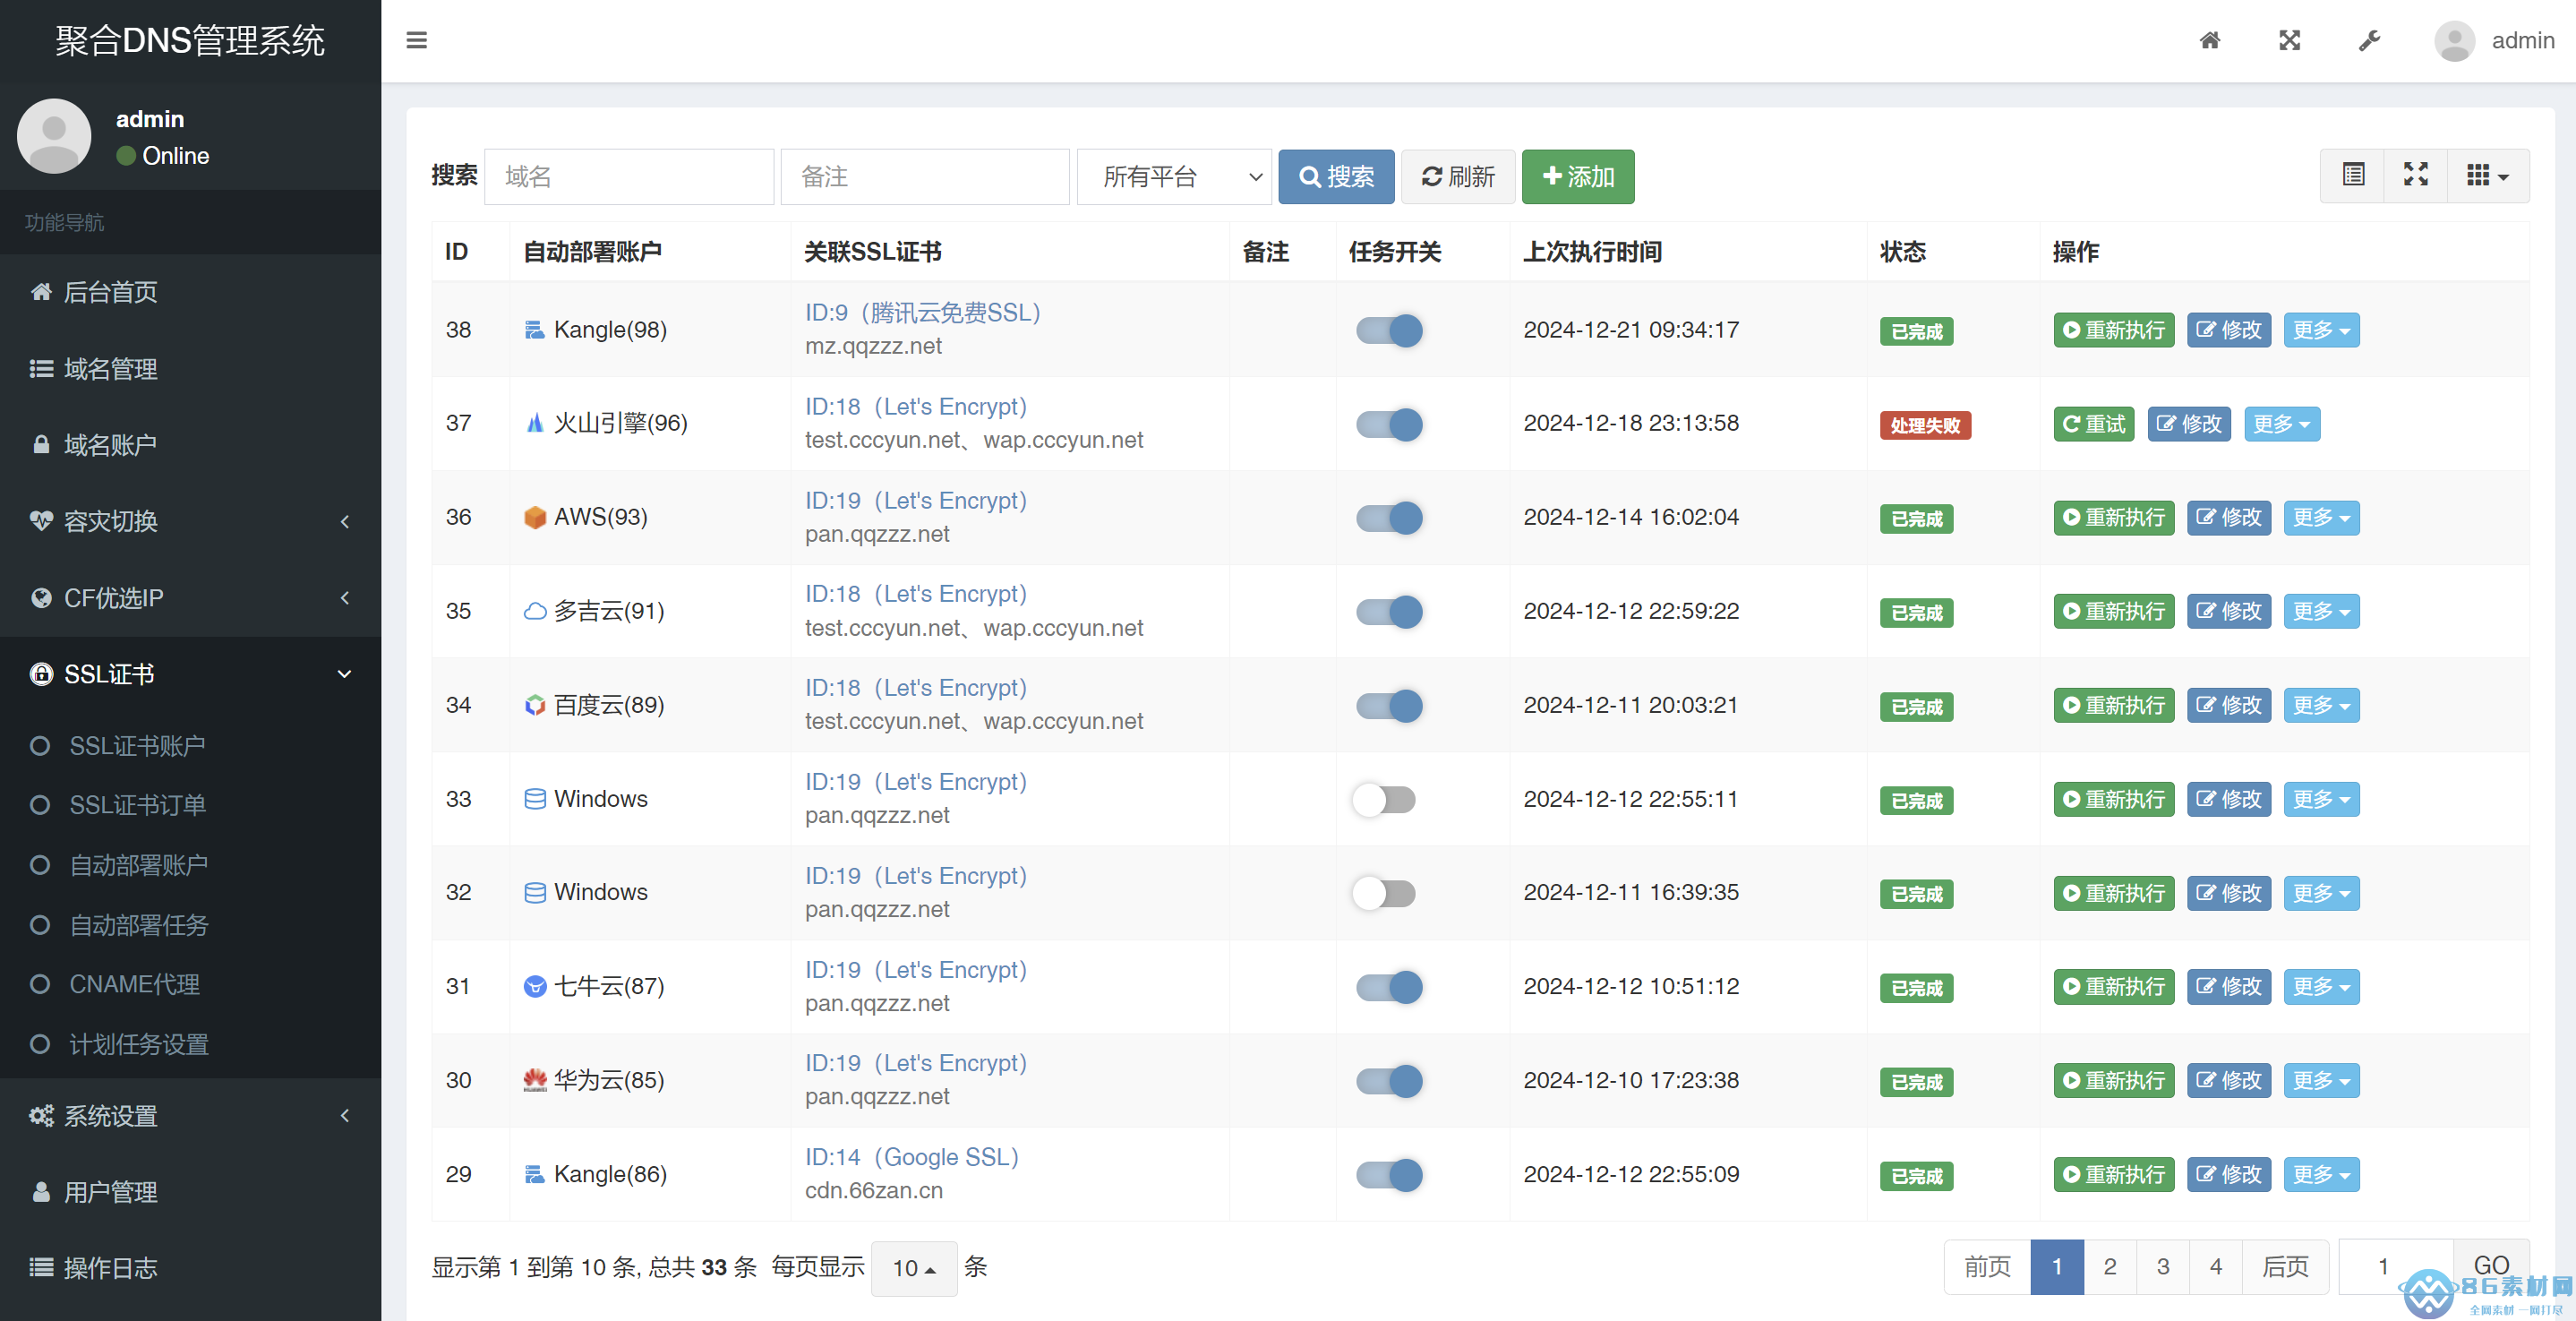Toggle task switch for 七牛云(87) row
Viewport: 2576px width, 1321px height.
pyautogui.click(x=1389, y=987)
